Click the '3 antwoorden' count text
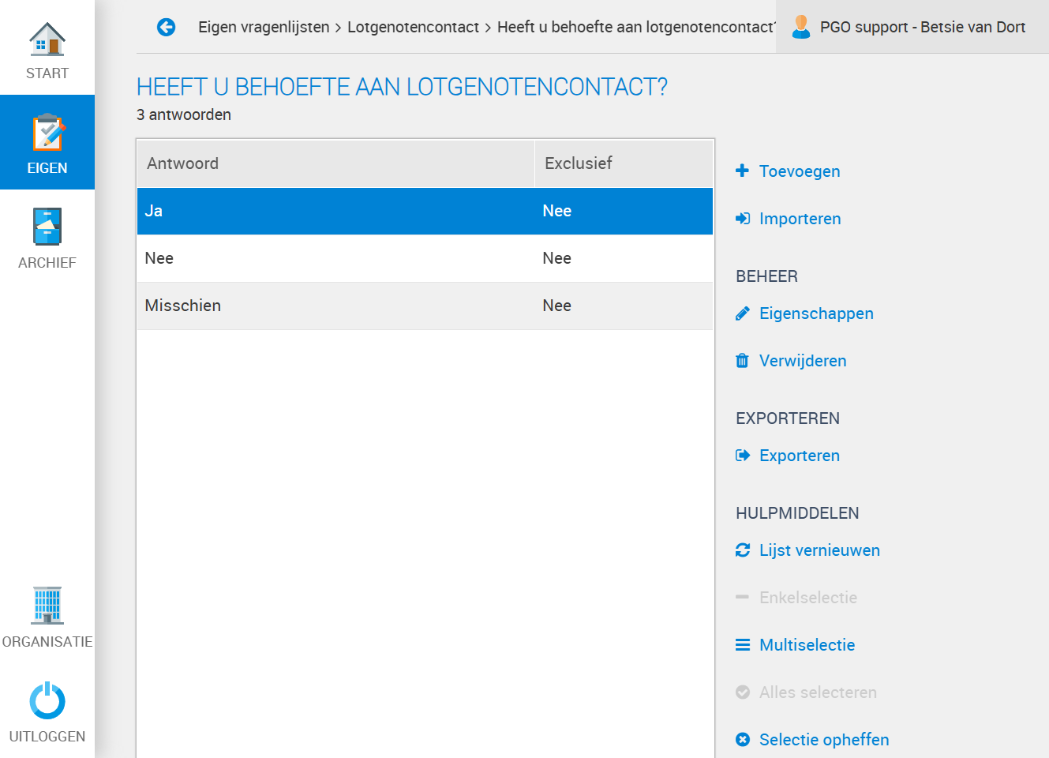The height and width of the screenshot is (758, 1049). click(x=184, y=114)
